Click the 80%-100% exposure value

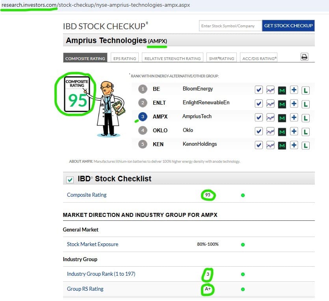click(x=208, y=244)
